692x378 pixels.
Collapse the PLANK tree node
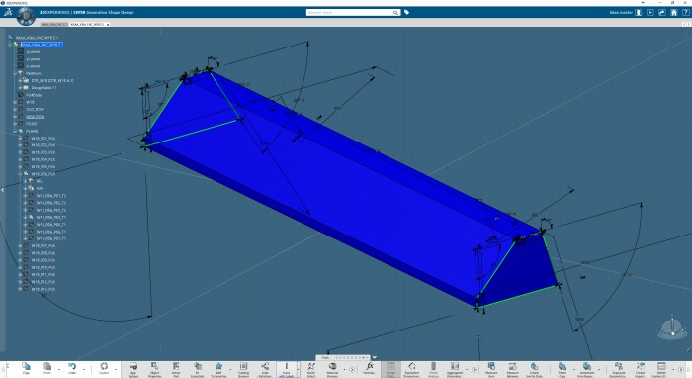click(x=15, y=131)
